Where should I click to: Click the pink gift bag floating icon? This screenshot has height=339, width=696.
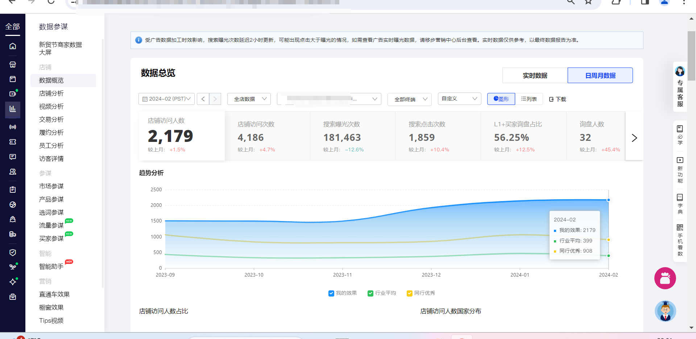665,278
